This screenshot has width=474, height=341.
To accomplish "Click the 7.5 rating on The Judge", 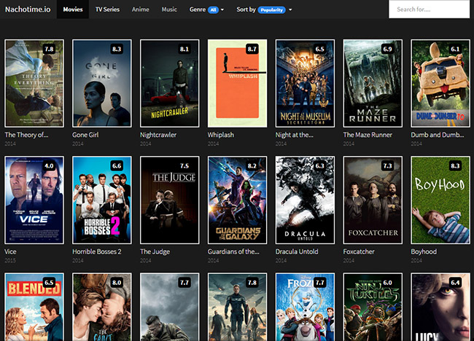I will pyautogui.click(x=184, y=166).
